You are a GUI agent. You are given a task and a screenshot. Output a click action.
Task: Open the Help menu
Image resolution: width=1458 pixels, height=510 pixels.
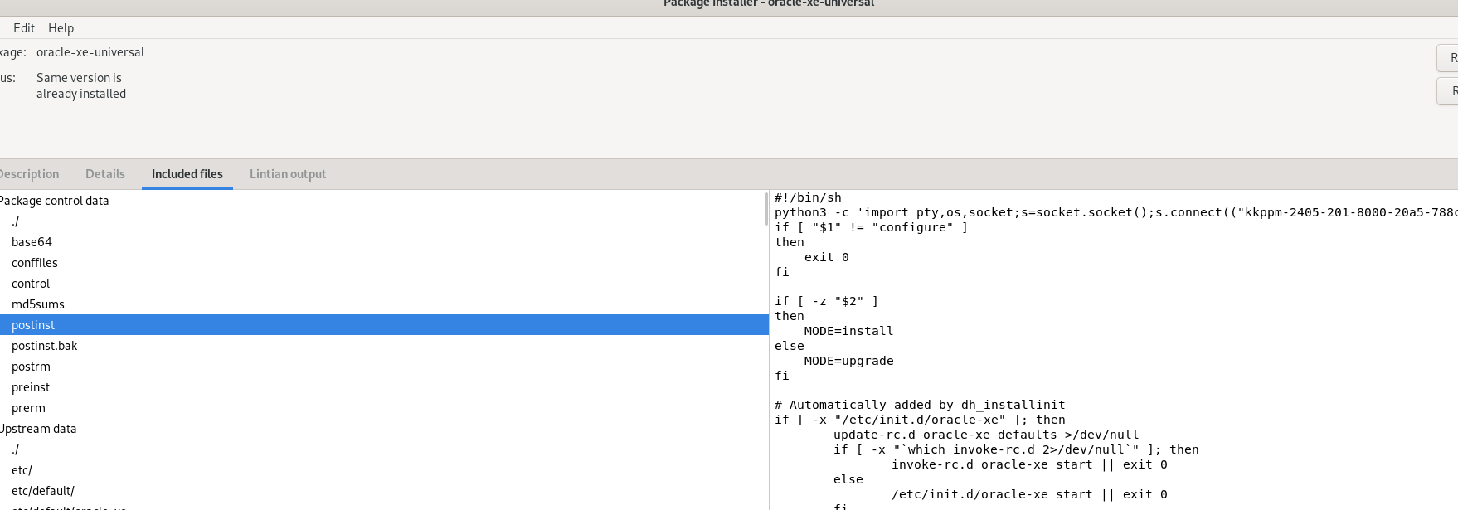pyautogui.click(x=61, y=27)
